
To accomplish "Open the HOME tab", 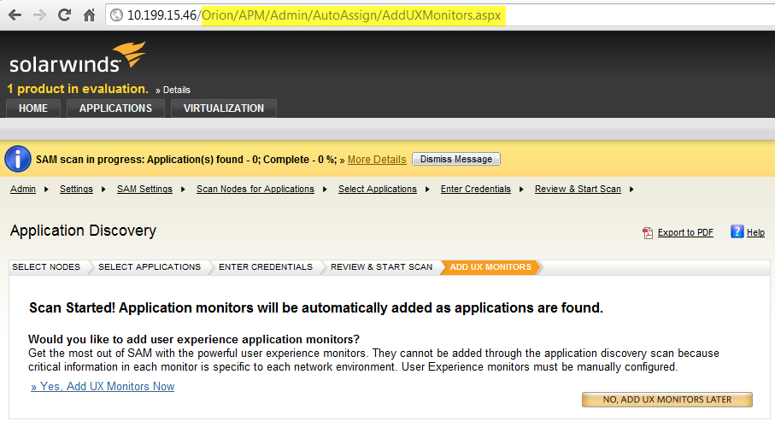I will click(x=33, y=108).
